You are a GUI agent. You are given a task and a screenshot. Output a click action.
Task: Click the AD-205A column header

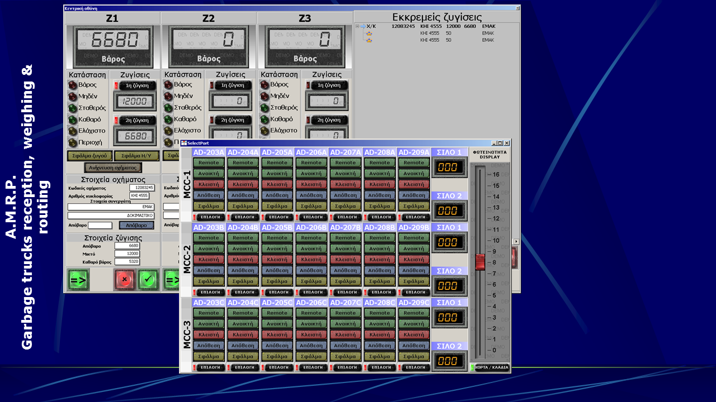277,152
